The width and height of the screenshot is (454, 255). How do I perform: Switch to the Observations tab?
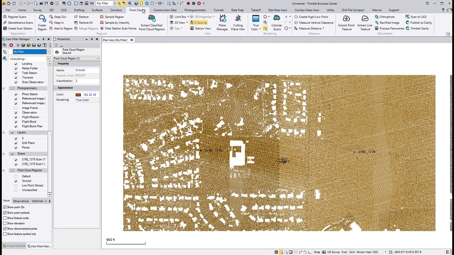[21, 201]
